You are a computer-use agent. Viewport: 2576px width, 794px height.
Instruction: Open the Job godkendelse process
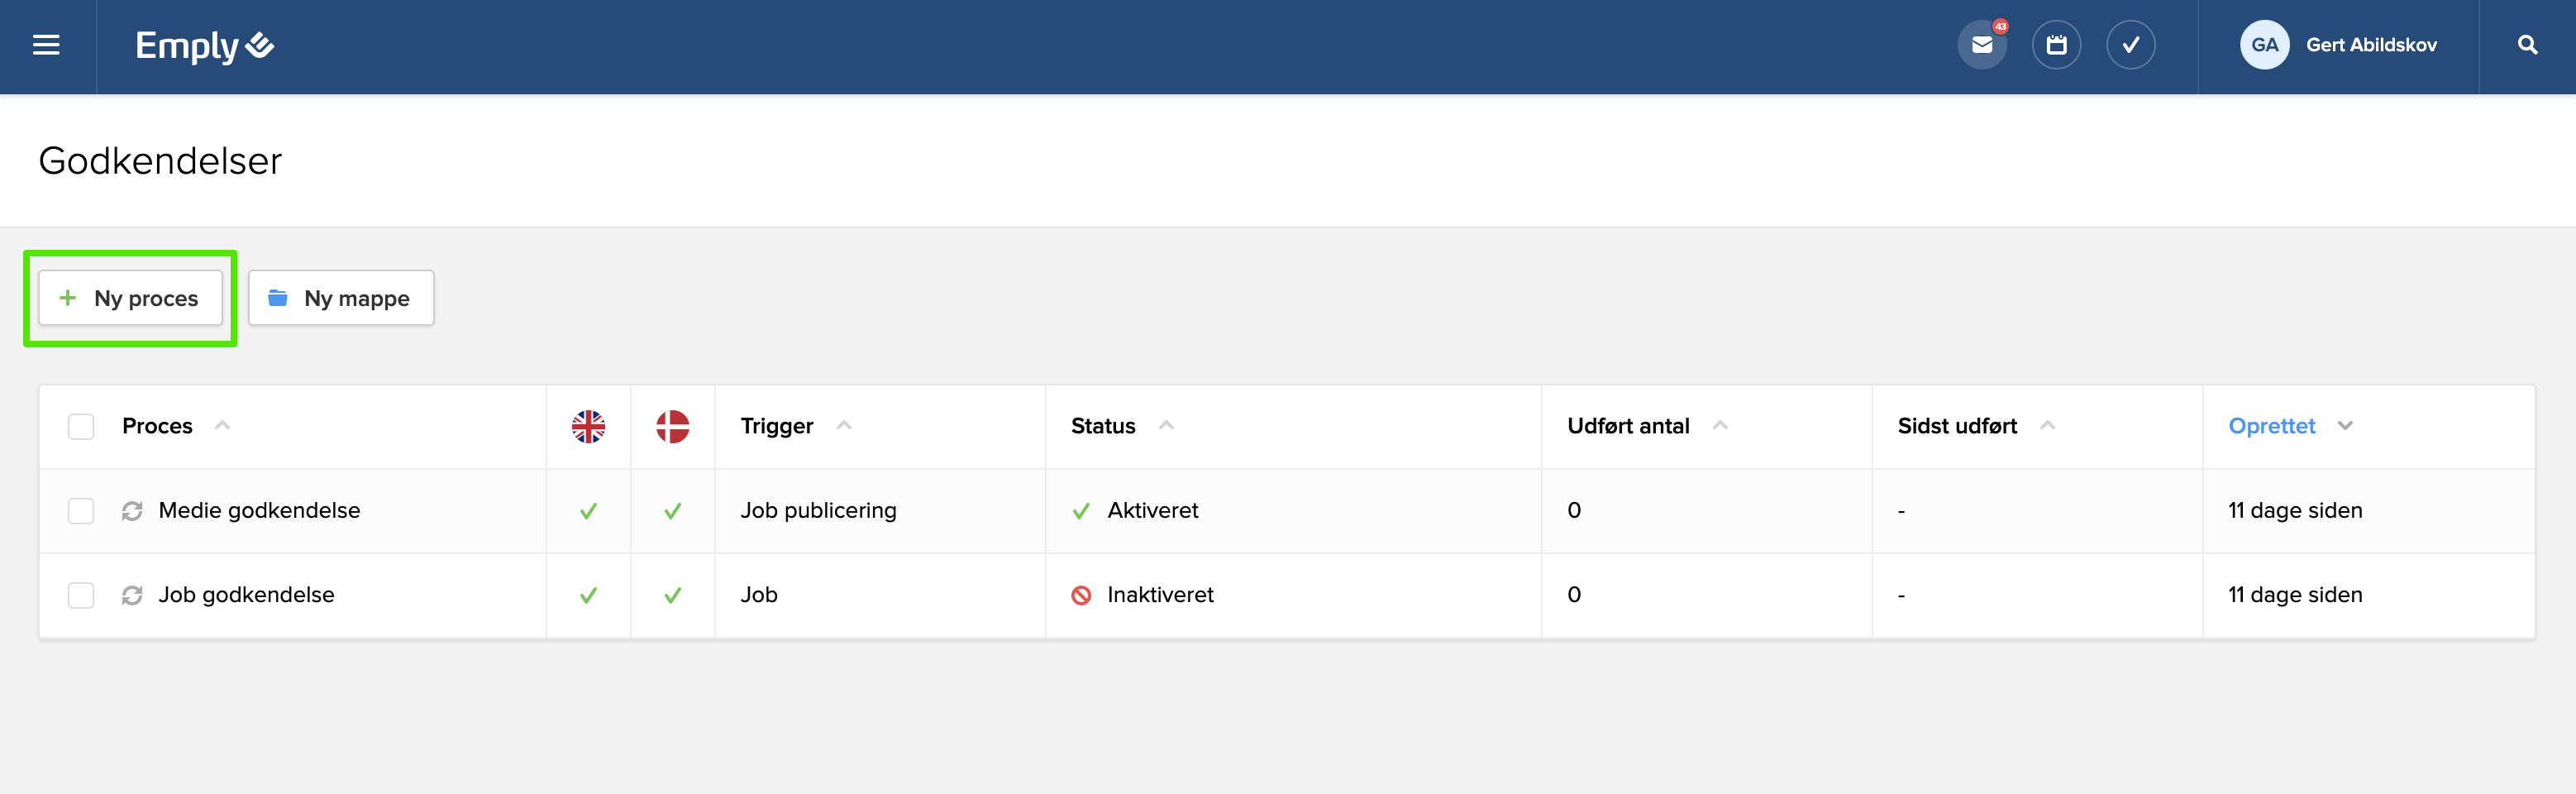246,595
